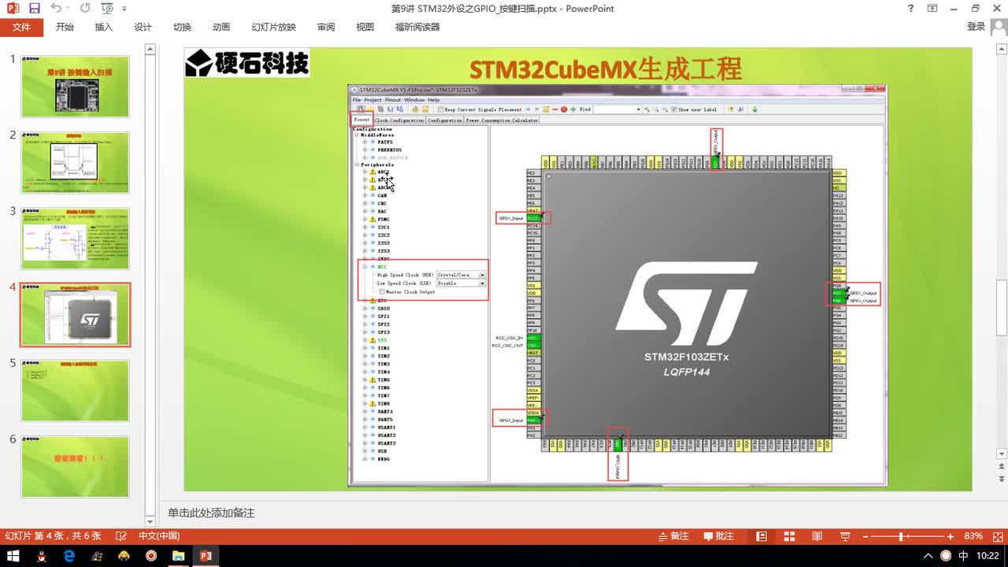
Task: Select slide 1 thumbnail
Action: pyautogui.click(x=75, y=87)
